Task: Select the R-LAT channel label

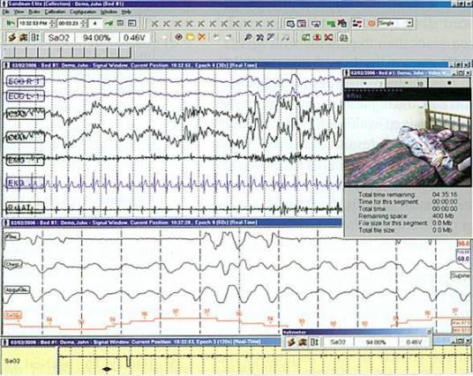Action: (x=26, y=207)
